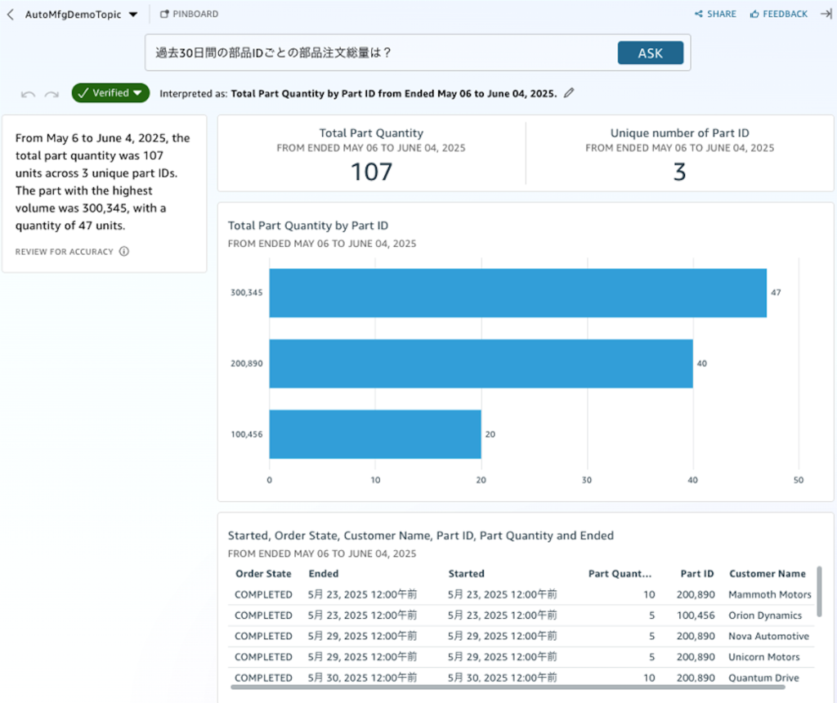
Task: Select the 100,456 bar in the chart
Action: tap(374, 434)
